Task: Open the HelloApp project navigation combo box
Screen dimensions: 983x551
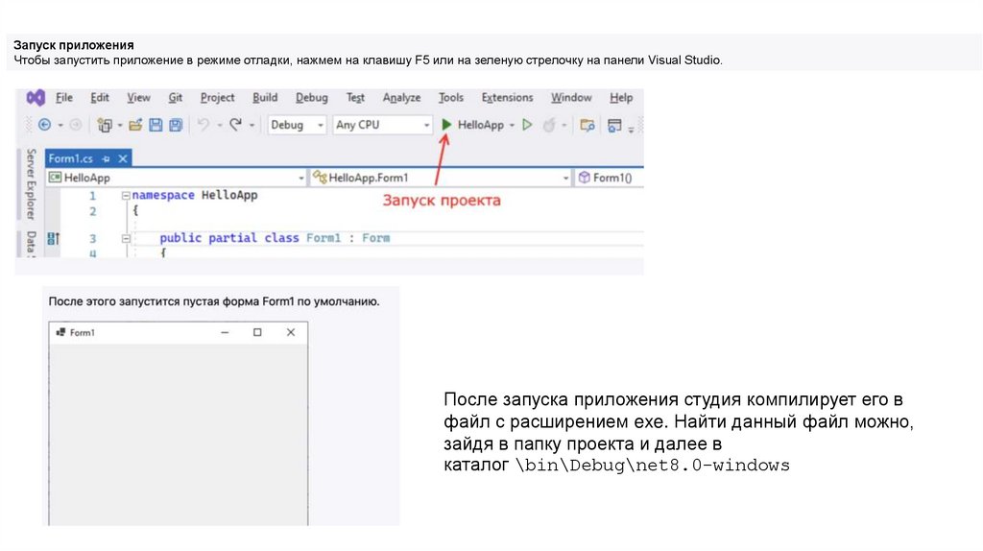Action: pos(177,178)
